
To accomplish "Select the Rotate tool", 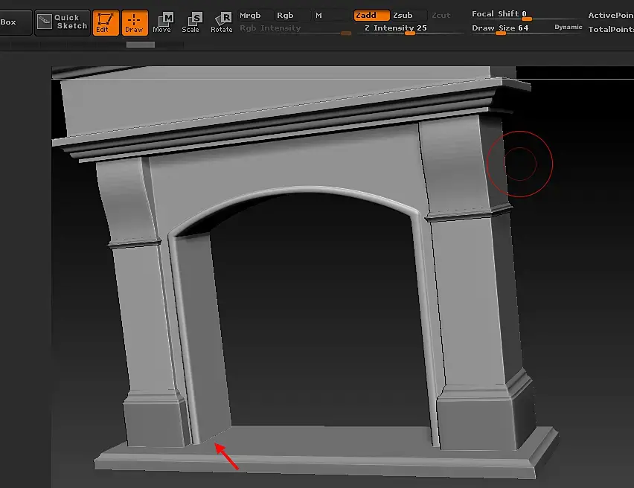I will 221,22.
